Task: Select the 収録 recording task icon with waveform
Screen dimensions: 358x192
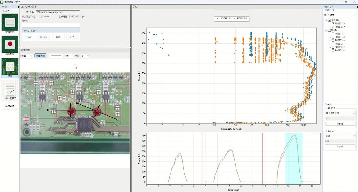Action: [x=10, y=68]
